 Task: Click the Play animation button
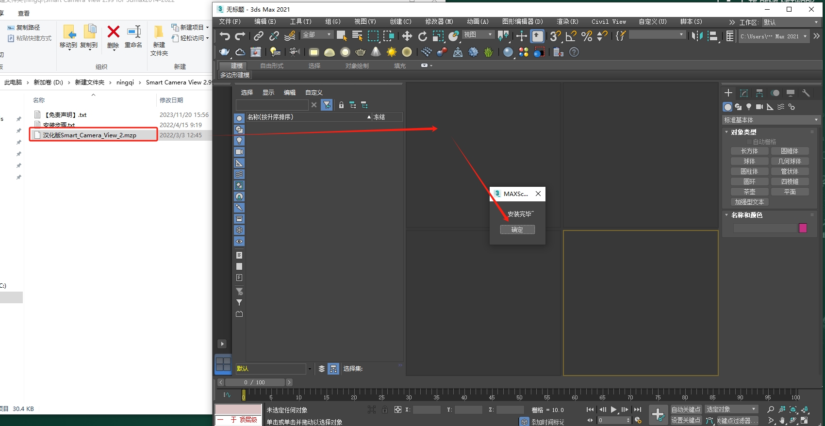click(x=613, y=410)
